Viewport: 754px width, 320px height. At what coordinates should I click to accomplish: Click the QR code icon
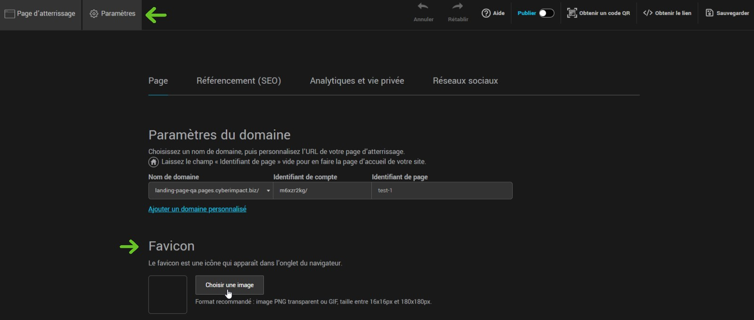tap(572, 13)
